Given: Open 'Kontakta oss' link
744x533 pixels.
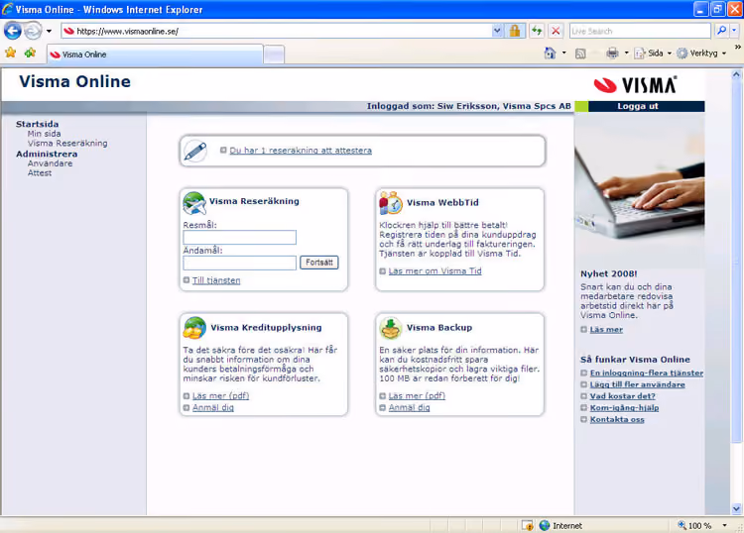Looking at the screenshot, I should (x=617, y=419).
